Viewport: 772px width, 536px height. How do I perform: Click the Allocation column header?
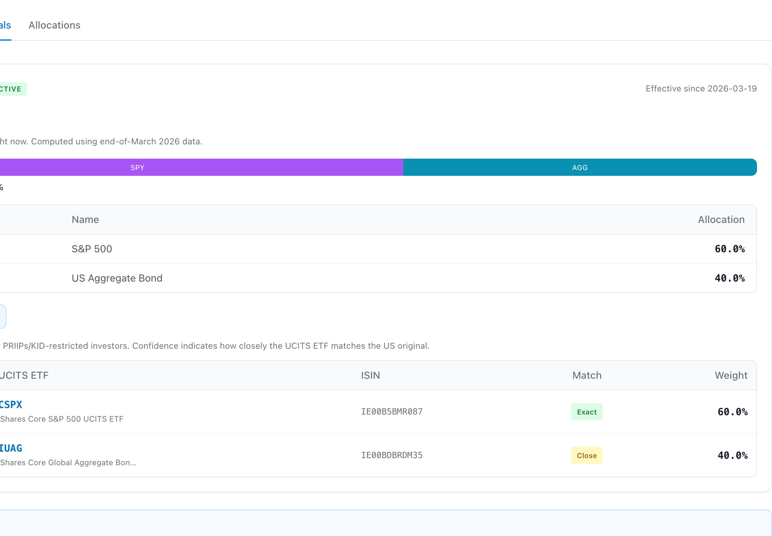click(721, 219)
